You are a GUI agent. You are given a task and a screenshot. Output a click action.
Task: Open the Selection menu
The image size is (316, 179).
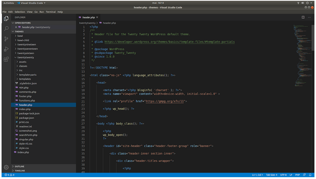[20, 12]
